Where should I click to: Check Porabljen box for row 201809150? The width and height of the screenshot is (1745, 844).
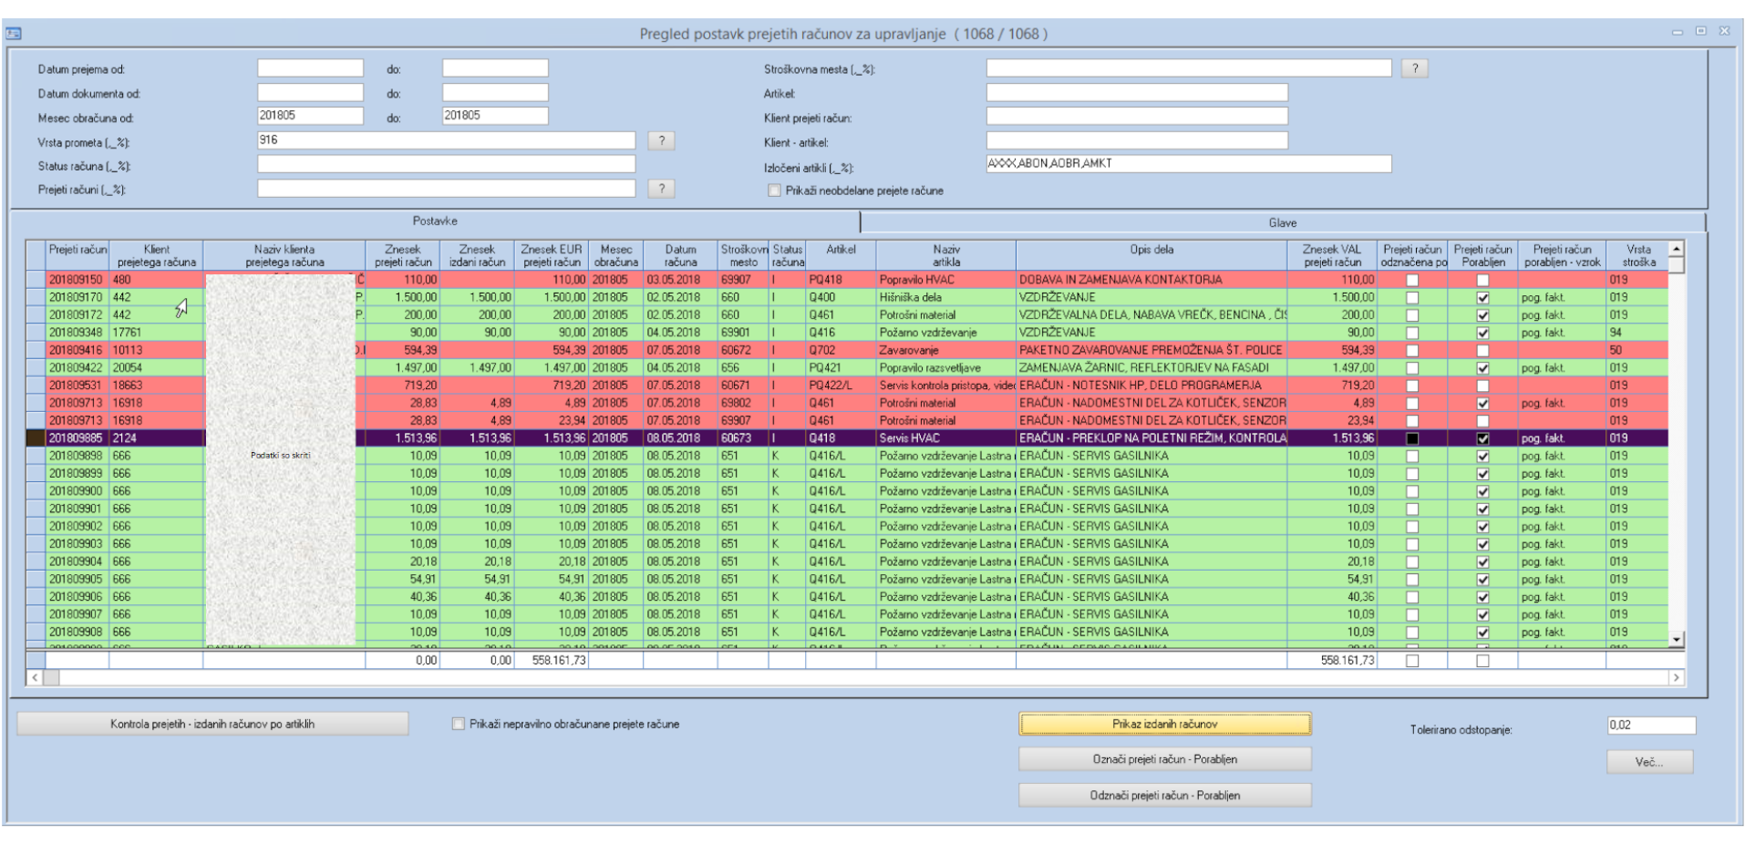(1482, 280)
